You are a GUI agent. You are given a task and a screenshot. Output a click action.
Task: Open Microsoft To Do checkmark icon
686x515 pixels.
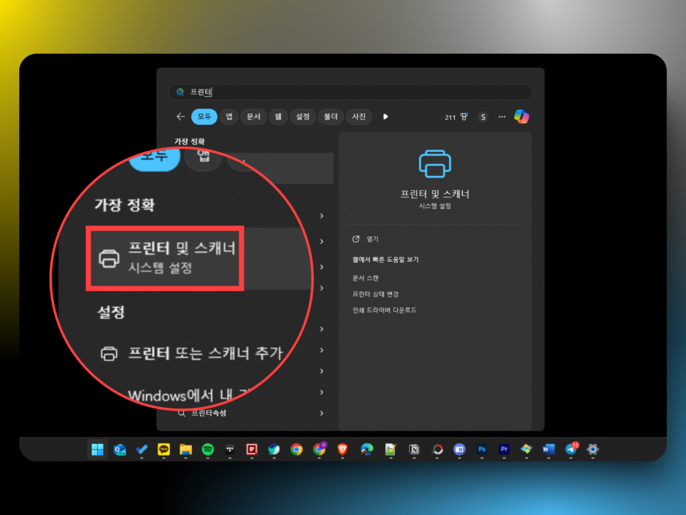coord(141,450)
